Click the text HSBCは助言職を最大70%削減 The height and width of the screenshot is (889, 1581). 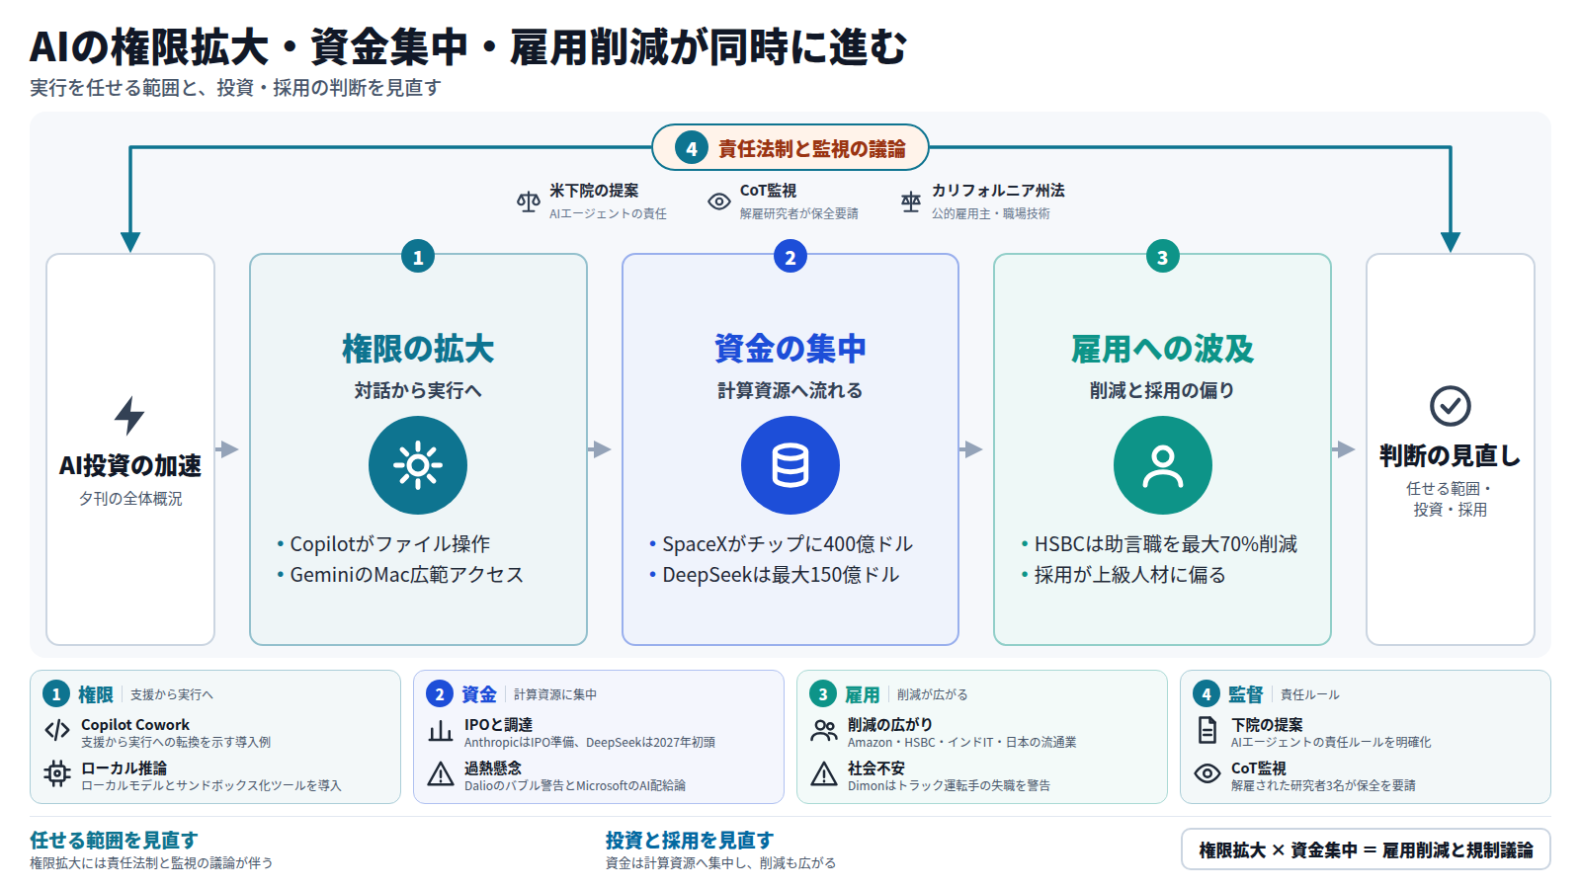pyautogui.click(x=1166, y=544)
